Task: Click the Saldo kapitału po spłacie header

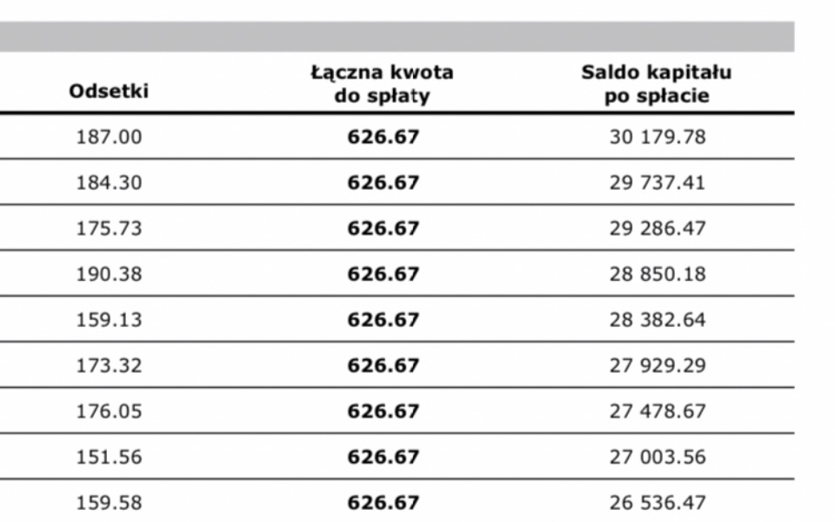Action: tap(657, 84)
